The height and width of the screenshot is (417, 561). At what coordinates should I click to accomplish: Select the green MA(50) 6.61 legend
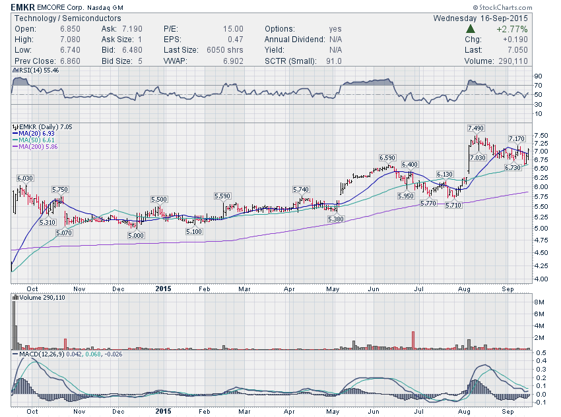click(x=33, y=140)
